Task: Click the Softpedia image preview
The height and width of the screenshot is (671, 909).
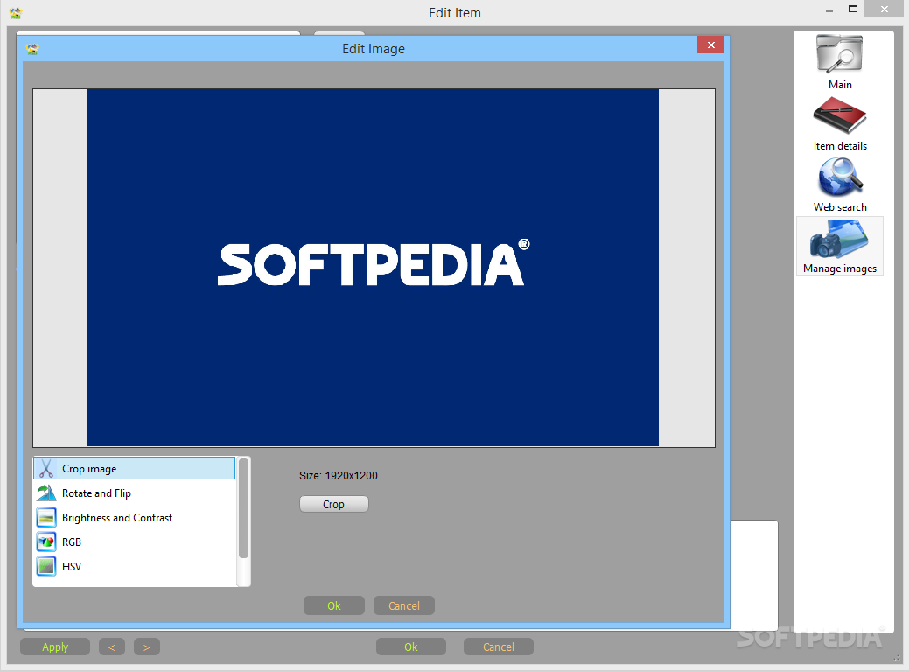Action: (374, 268)
